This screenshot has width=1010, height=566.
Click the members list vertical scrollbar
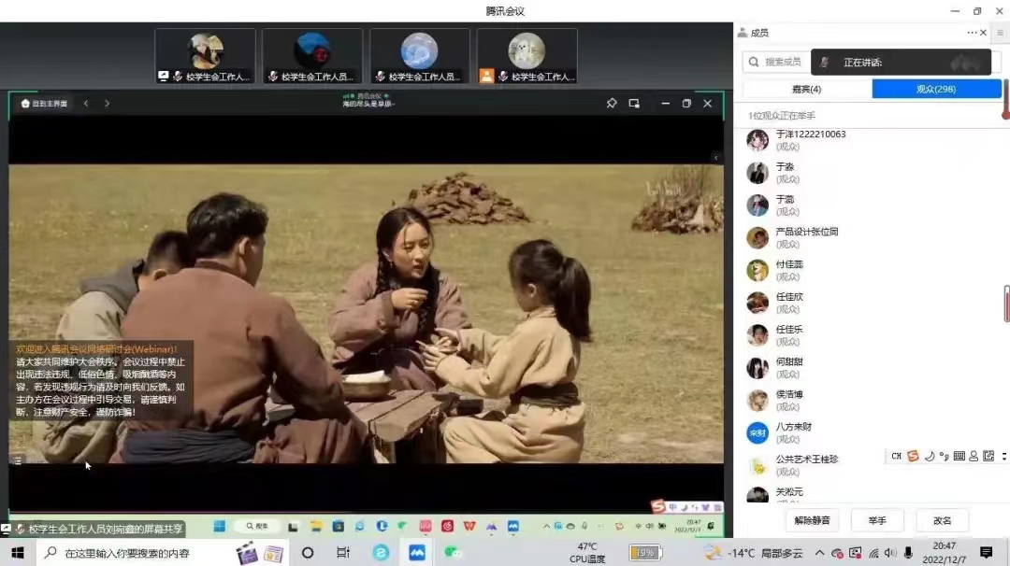1006,304
